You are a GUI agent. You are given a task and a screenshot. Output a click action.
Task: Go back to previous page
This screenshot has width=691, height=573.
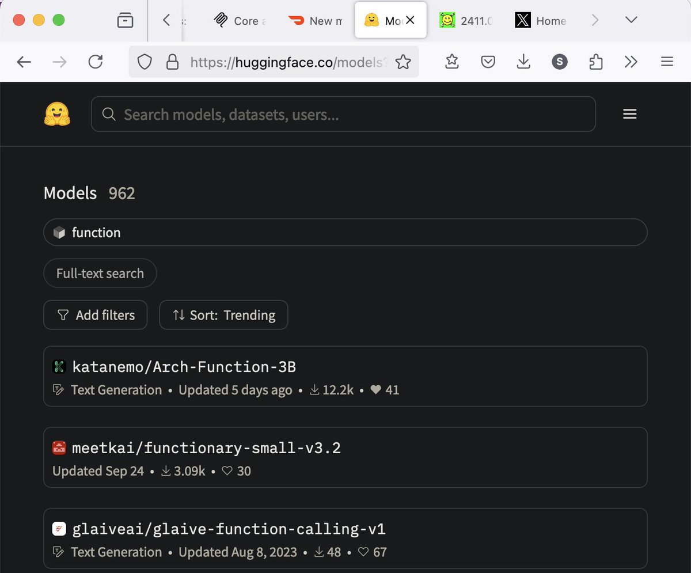click(x=24, y=62)
